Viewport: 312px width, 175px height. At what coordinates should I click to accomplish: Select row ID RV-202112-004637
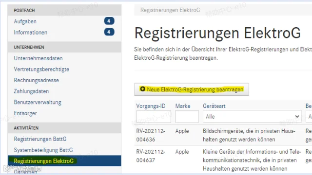click(151, 156)
